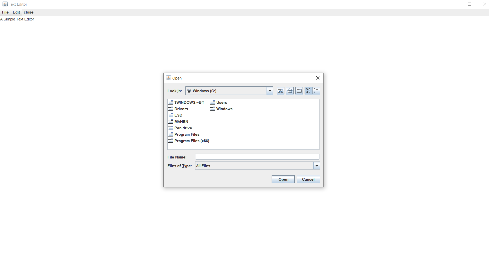Open the Program Files folder
The height and width of the screenshot is (262, 489).
tap(186, 134)
